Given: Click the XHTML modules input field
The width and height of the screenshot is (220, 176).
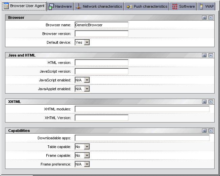Looking at the screenshot, I should click(x=142, y=109).
